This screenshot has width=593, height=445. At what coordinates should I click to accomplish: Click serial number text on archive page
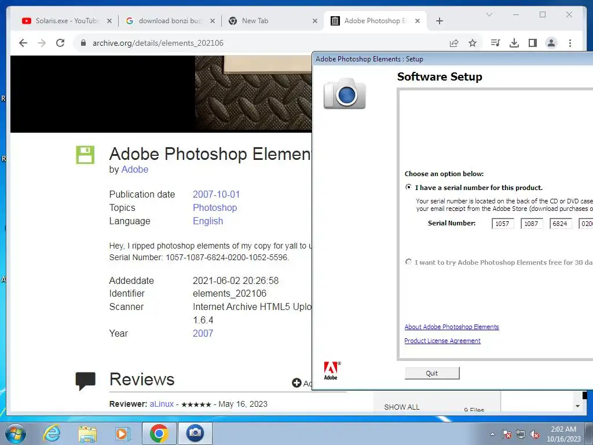199,257
